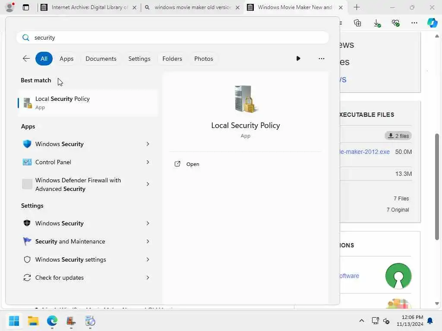
Task: Click the Control Panel icon
Action: point(27,162)
